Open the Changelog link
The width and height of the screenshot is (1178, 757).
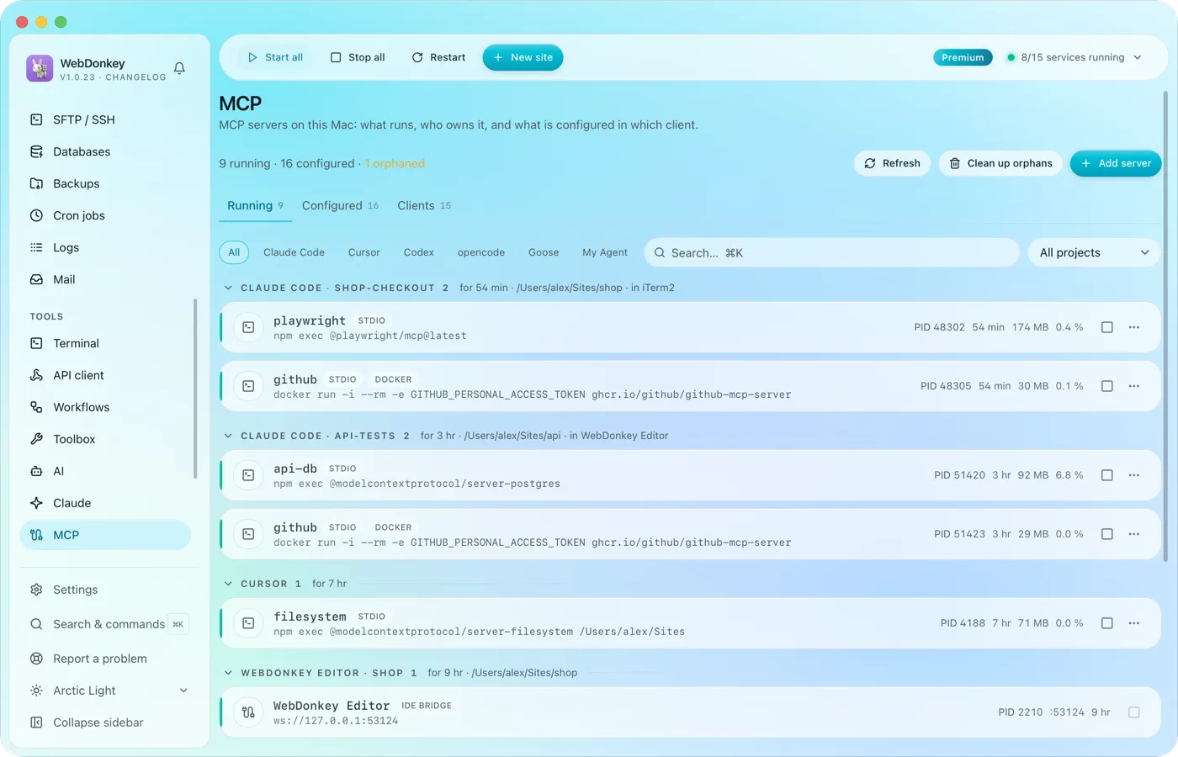(x=135, y=77)
